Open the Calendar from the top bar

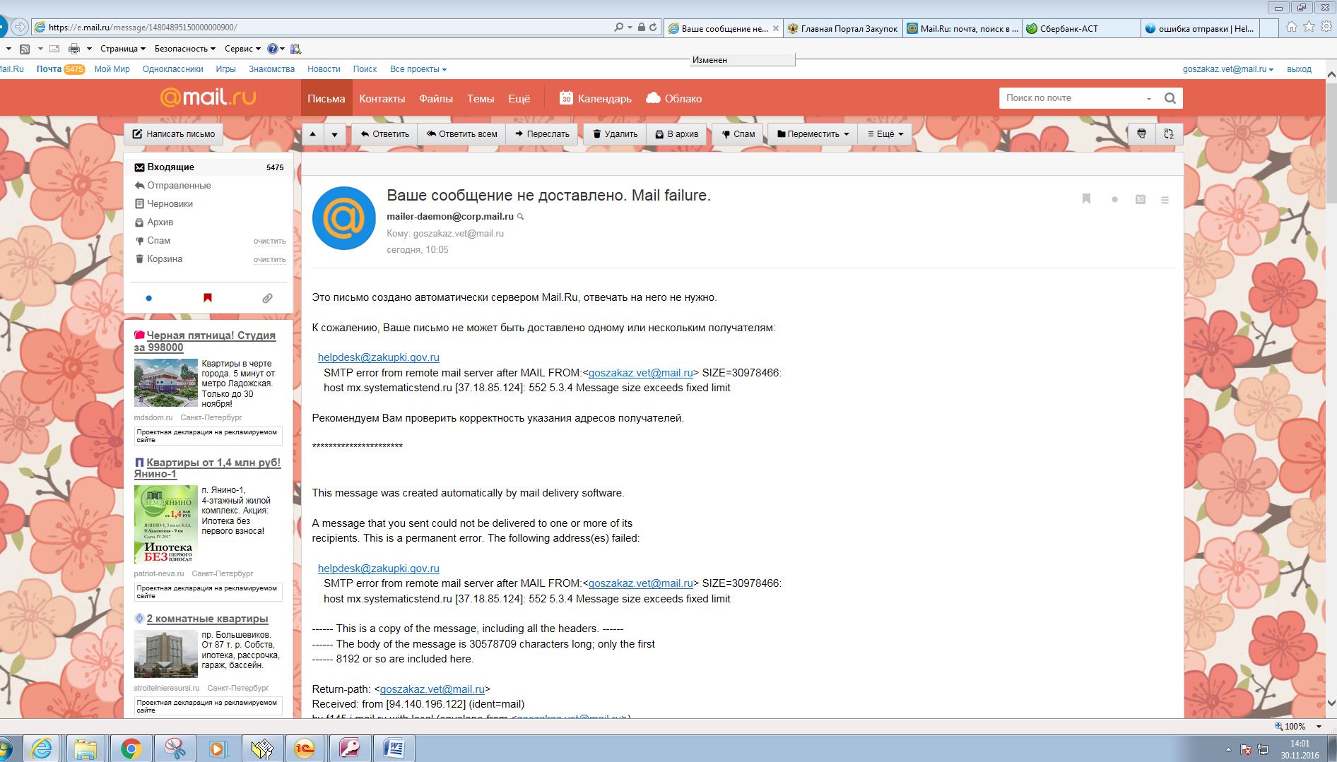coord(595,98)
